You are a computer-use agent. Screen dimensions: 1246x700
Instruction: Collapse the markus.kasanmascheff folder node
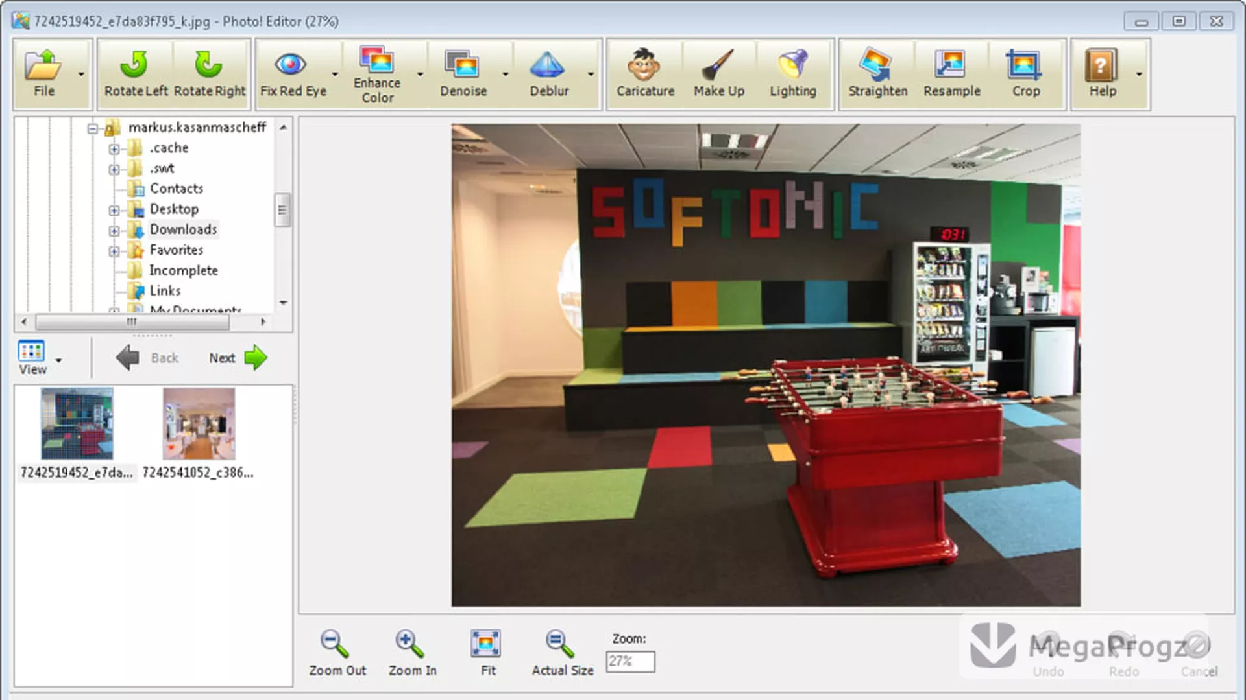(93, 128)
